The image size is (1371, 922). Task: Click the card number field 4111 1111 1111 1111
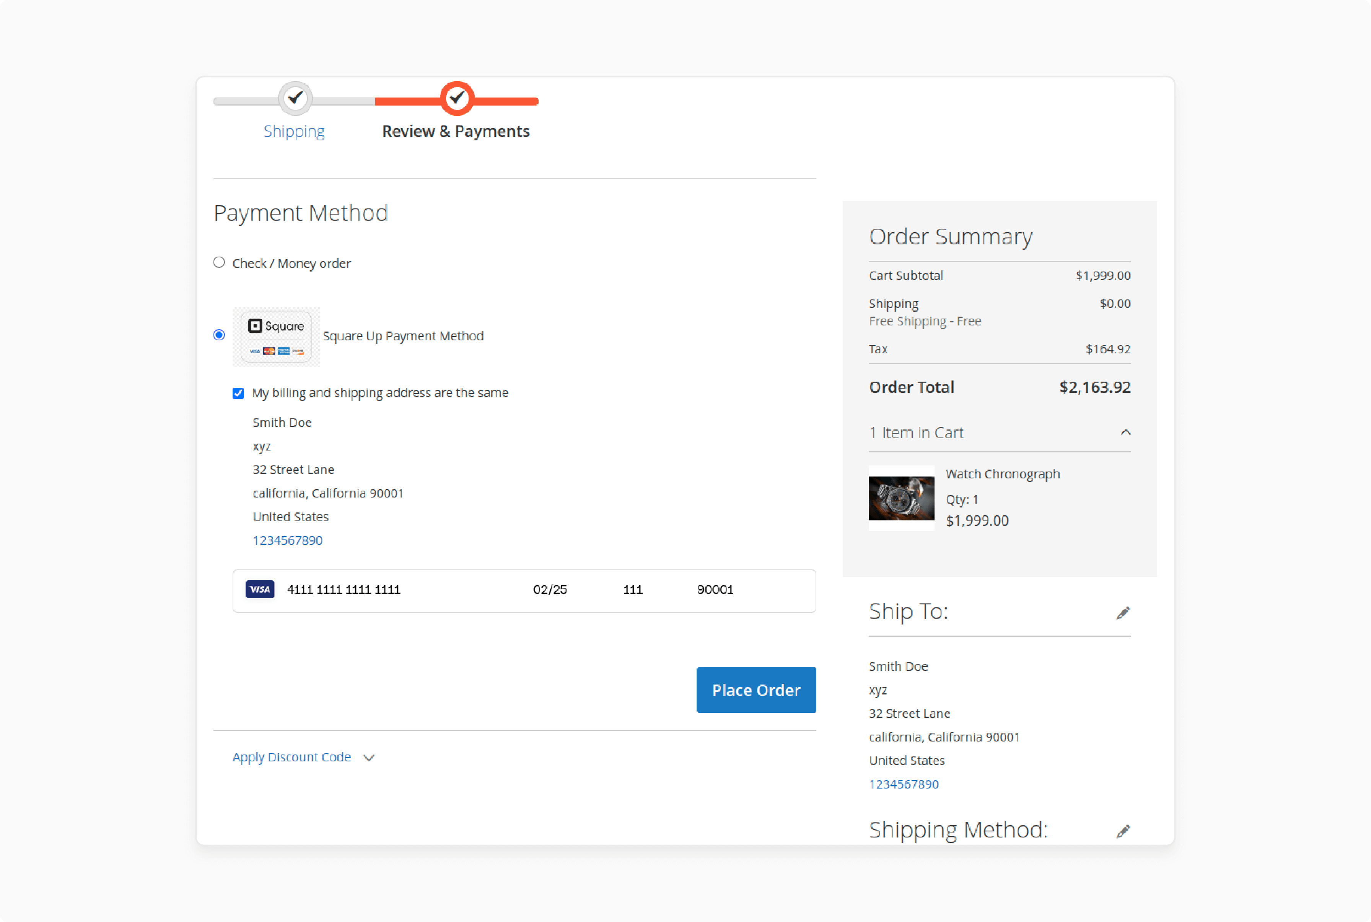click(x=344, y=589)
